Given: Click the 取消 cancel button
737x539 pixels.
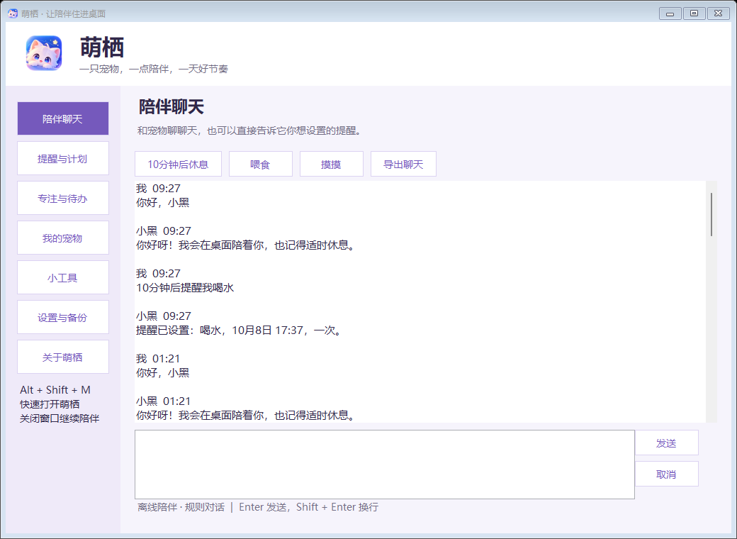Looking at the screenshot, I should tap(667, 474).
